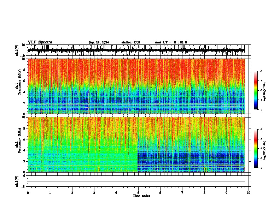Click the time axis tick label "5"
280x216 pixels.
138,193
